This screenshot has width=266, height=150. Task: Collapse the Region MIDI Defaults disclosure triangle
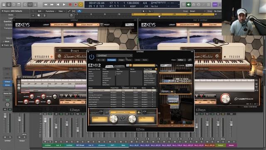click(2, 11)
